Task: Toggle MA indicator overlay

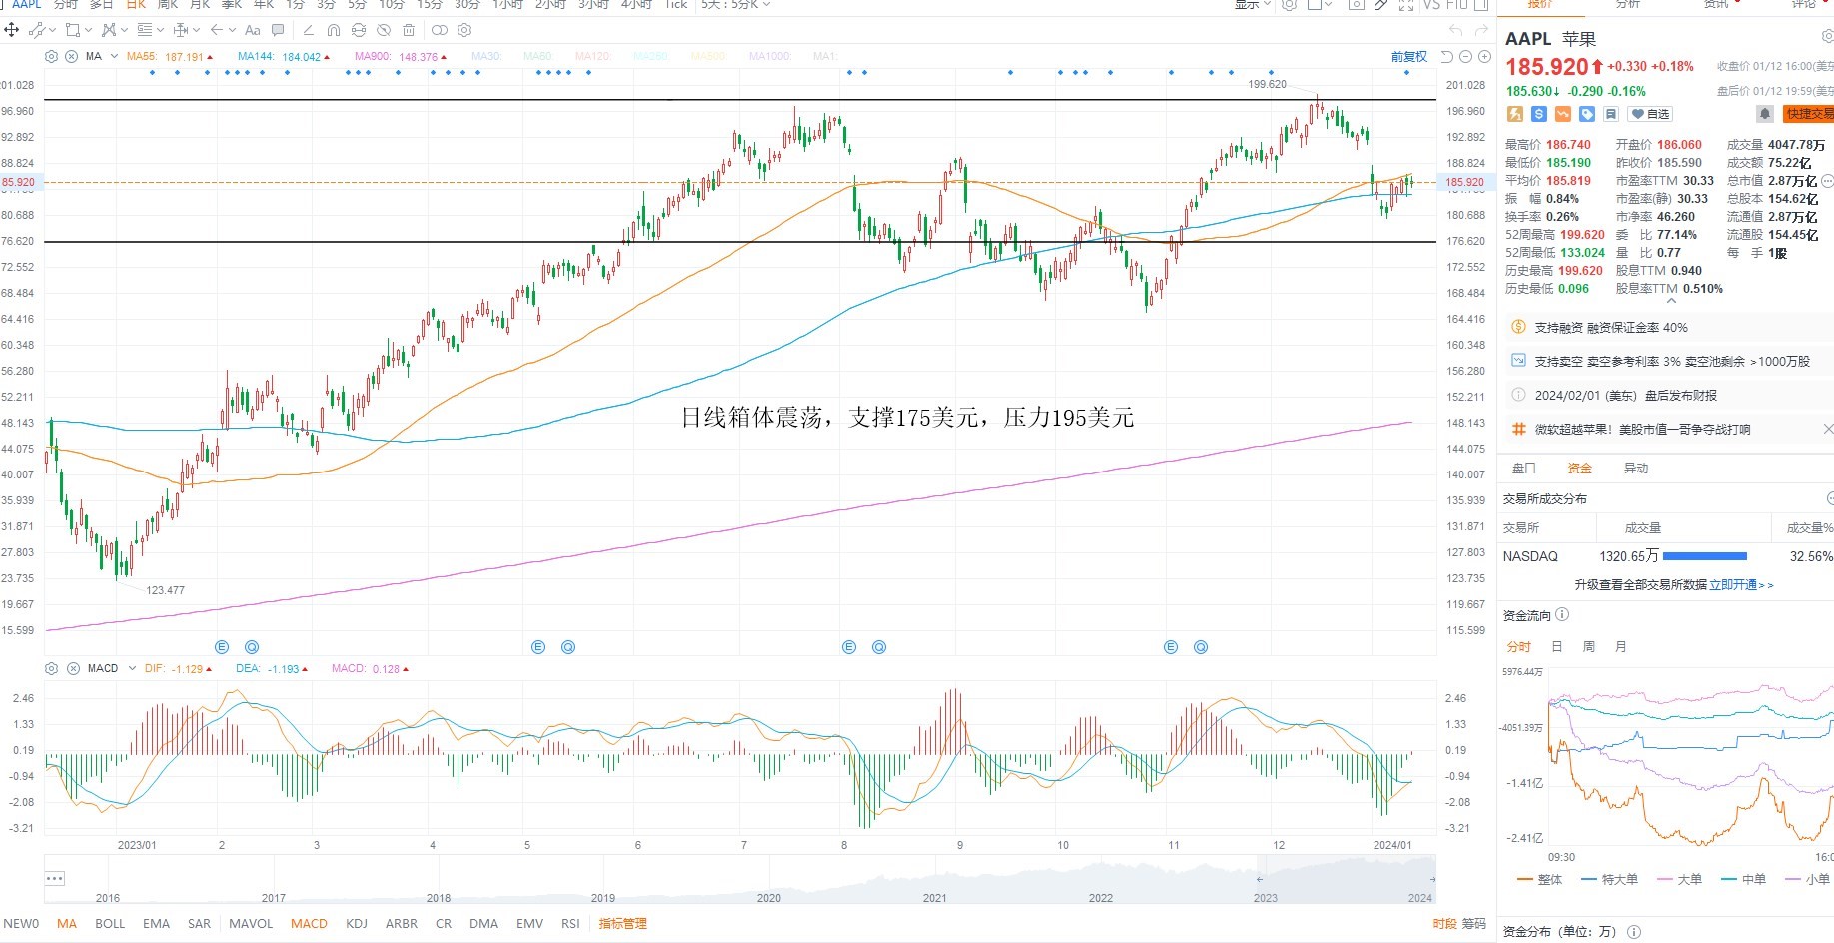Action: (67, 924)
